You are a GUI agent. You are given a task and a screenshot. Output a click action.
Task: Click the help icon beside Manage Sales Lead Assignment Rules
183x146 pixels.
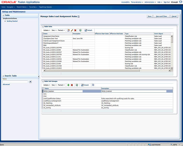(79, 17)
